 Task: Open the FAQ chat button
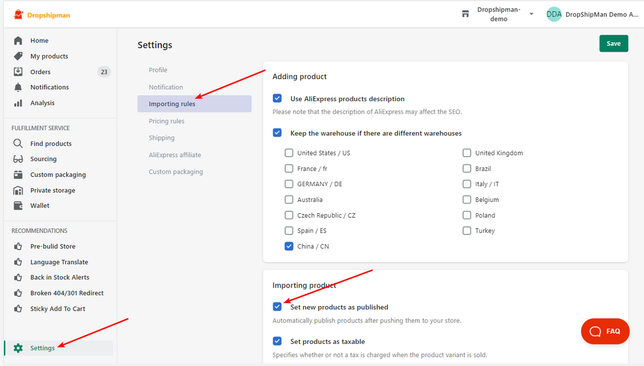point(605,331)
